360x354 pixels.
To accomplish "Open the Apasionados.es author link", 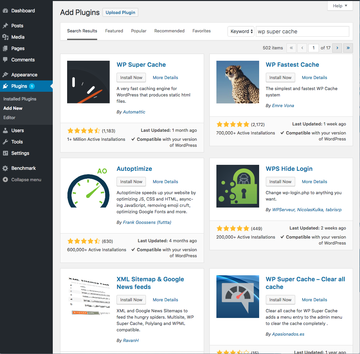I will (288, 334).
